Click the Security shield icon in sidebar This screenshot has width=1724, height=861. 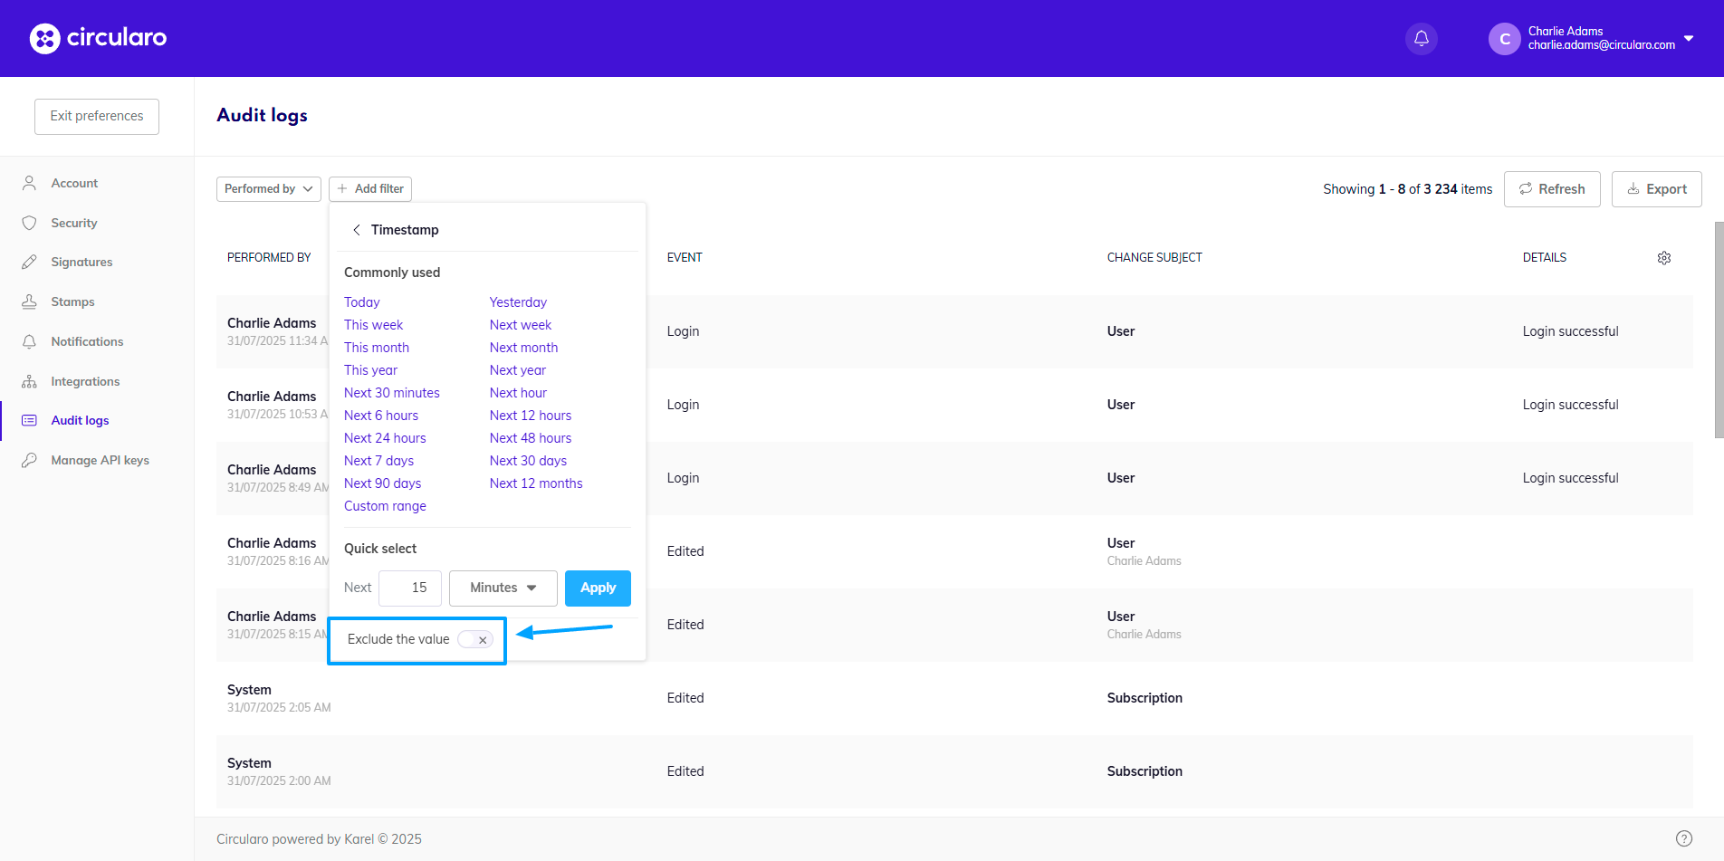[30, 223]
